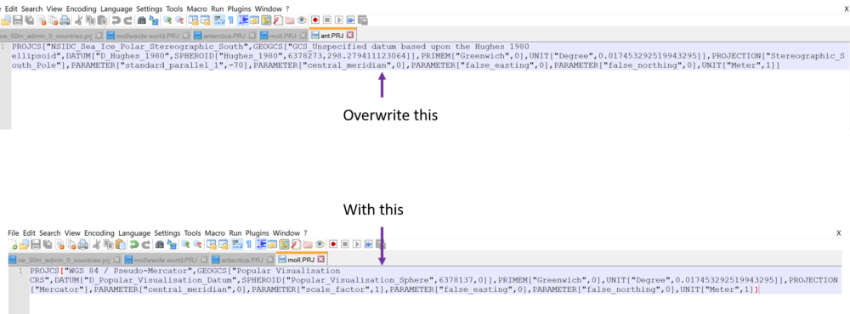Click the Cut scissors icon in lower toolbar
Viewport: 850px width, 314px height.
97,244
